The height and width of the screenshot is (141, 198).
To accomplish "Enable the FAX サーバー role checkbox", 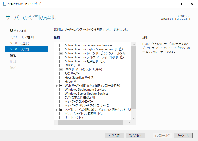I will point(61,74).
